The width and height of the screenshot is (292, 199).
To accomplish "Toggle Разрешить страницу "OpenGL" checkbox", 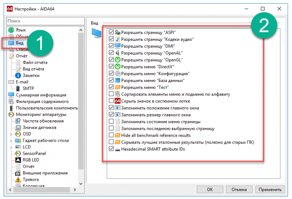I will tap(111, 60).
